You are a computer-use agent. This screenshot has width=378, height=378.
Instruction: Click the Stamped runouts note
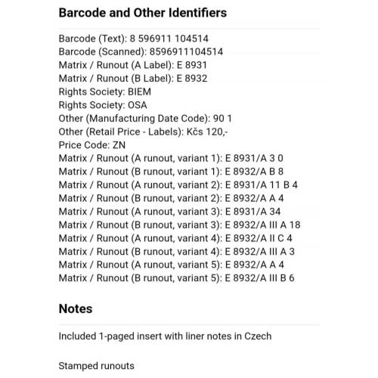[x=96, y=366]
